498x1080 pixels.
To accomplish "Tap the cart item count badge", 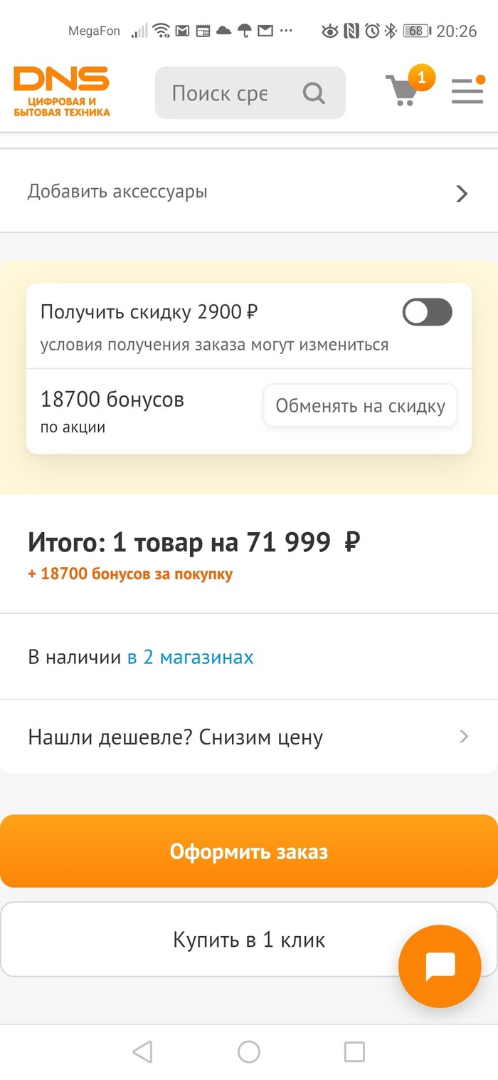I will [421, 77].
